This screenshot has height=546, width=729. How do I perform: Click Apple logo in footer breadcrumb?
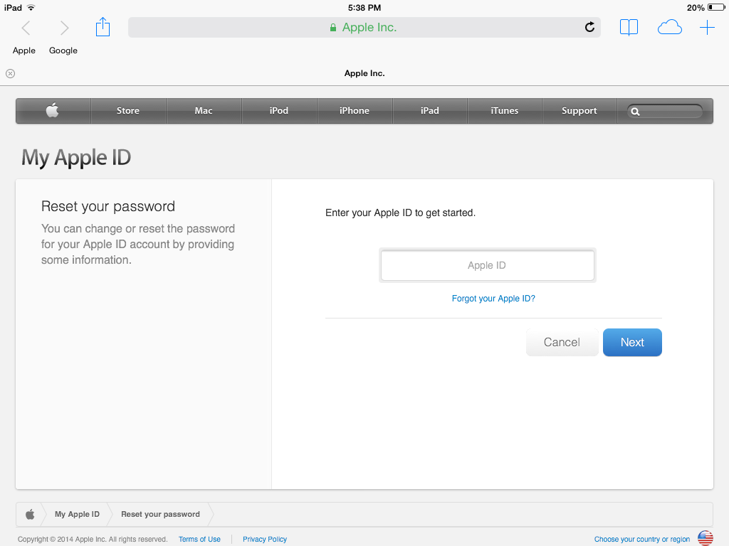(30, 514)
